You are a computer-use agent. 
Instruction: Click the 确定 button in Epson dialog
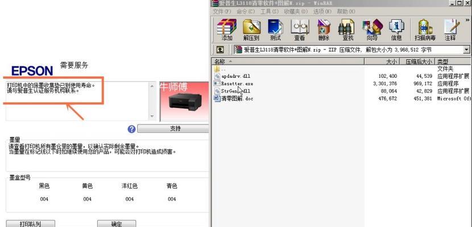click(117, 224)
